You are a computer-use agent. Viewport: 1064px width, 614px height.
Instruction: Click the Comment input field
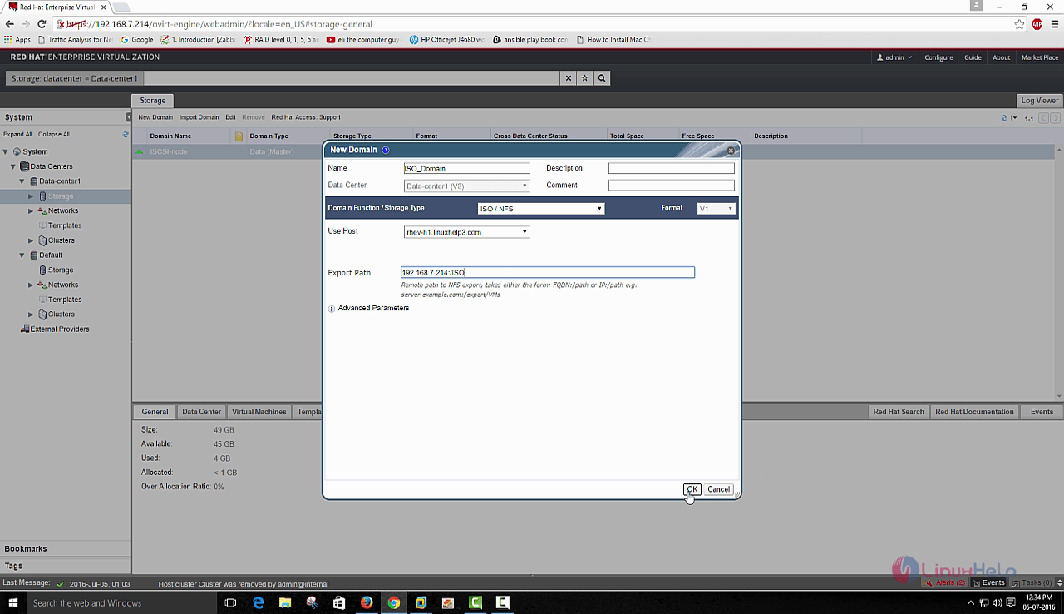(x=672, y=186)
